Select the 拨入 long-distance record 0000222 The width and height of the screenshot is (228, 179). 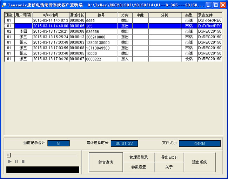tap(101, 59)
